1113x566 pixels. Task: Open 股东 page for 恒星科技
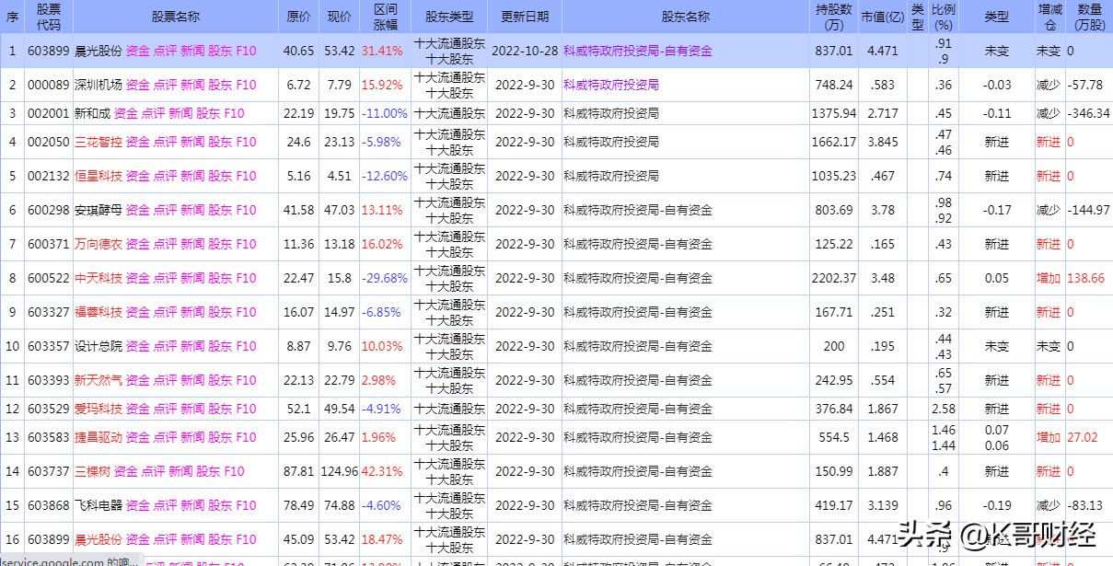(219, 176)
